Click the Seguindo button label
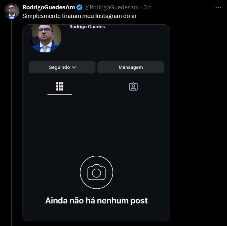Screen dimensions: 227x226 pyautogui.click(x=59, y=67)
